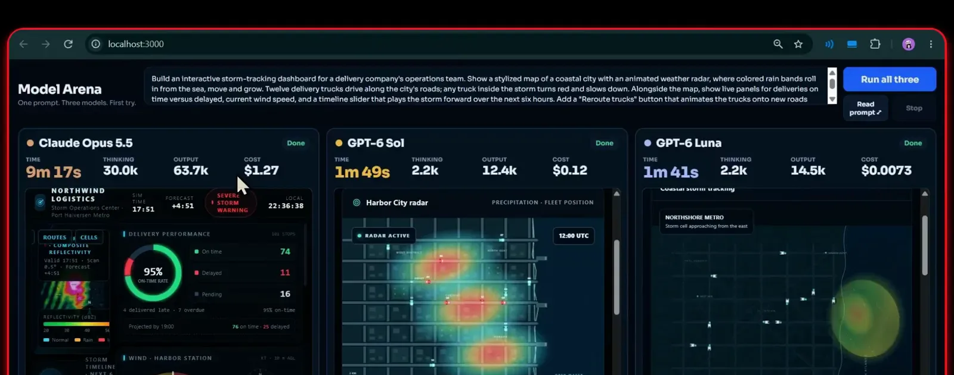Open the Chrome profile avatar

coord(909,44)
